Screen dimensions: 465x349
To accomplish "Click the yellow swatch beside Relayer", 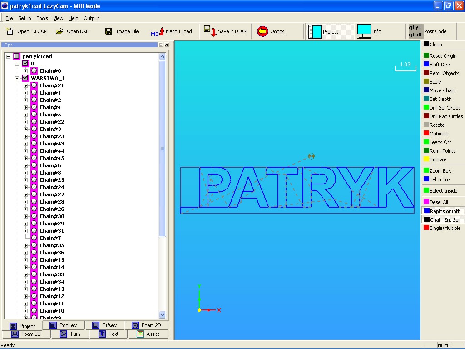I will click(426, 159).
